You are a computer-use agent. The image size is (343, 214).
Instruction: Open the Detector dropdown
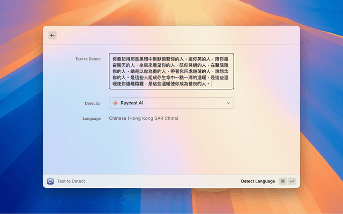[171, 103]
